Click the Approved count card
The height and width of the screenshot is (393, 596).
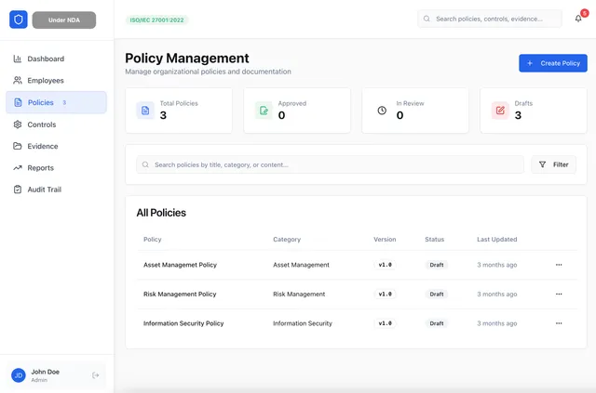pos(297,111)
